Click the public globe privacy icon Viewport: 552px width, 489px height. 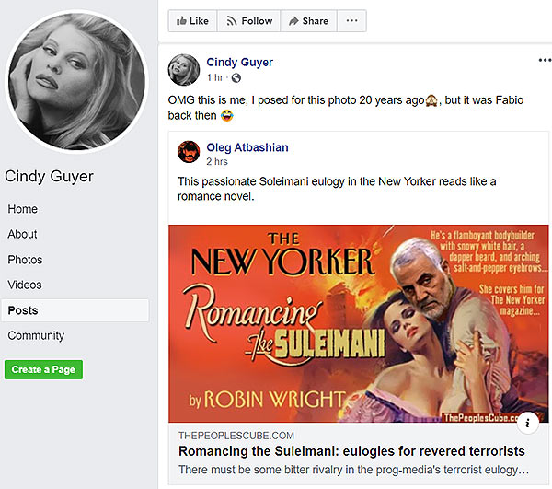pyautogui.click(x=236, y=77)
